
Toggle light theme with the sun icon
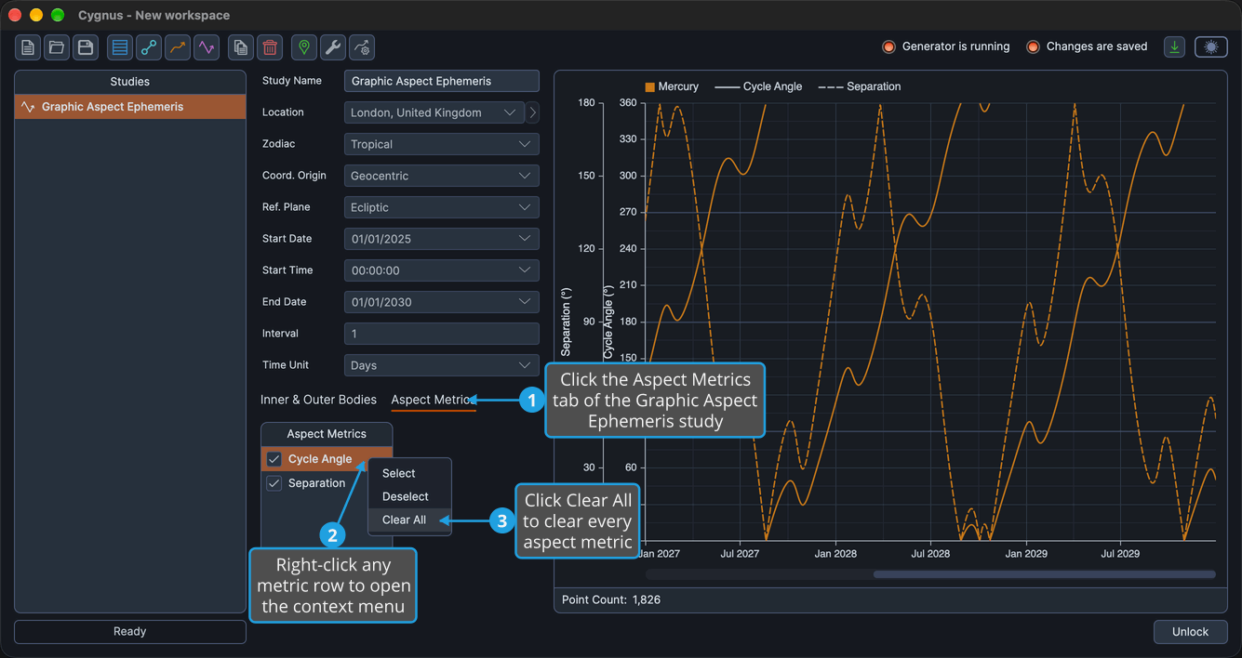[1211, 47]
